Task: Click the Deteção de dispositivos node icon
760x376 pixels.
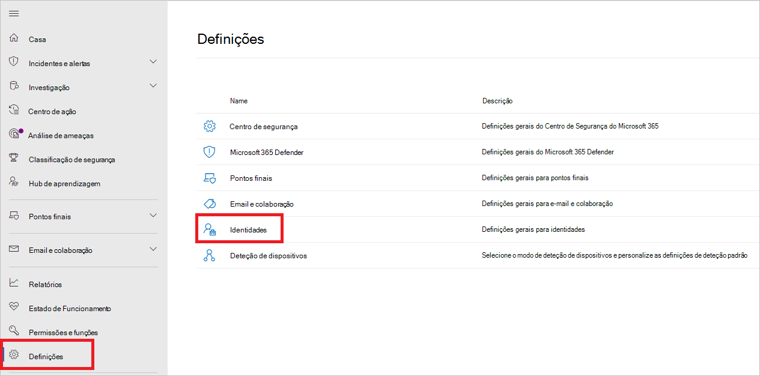Action: (209, 255)
